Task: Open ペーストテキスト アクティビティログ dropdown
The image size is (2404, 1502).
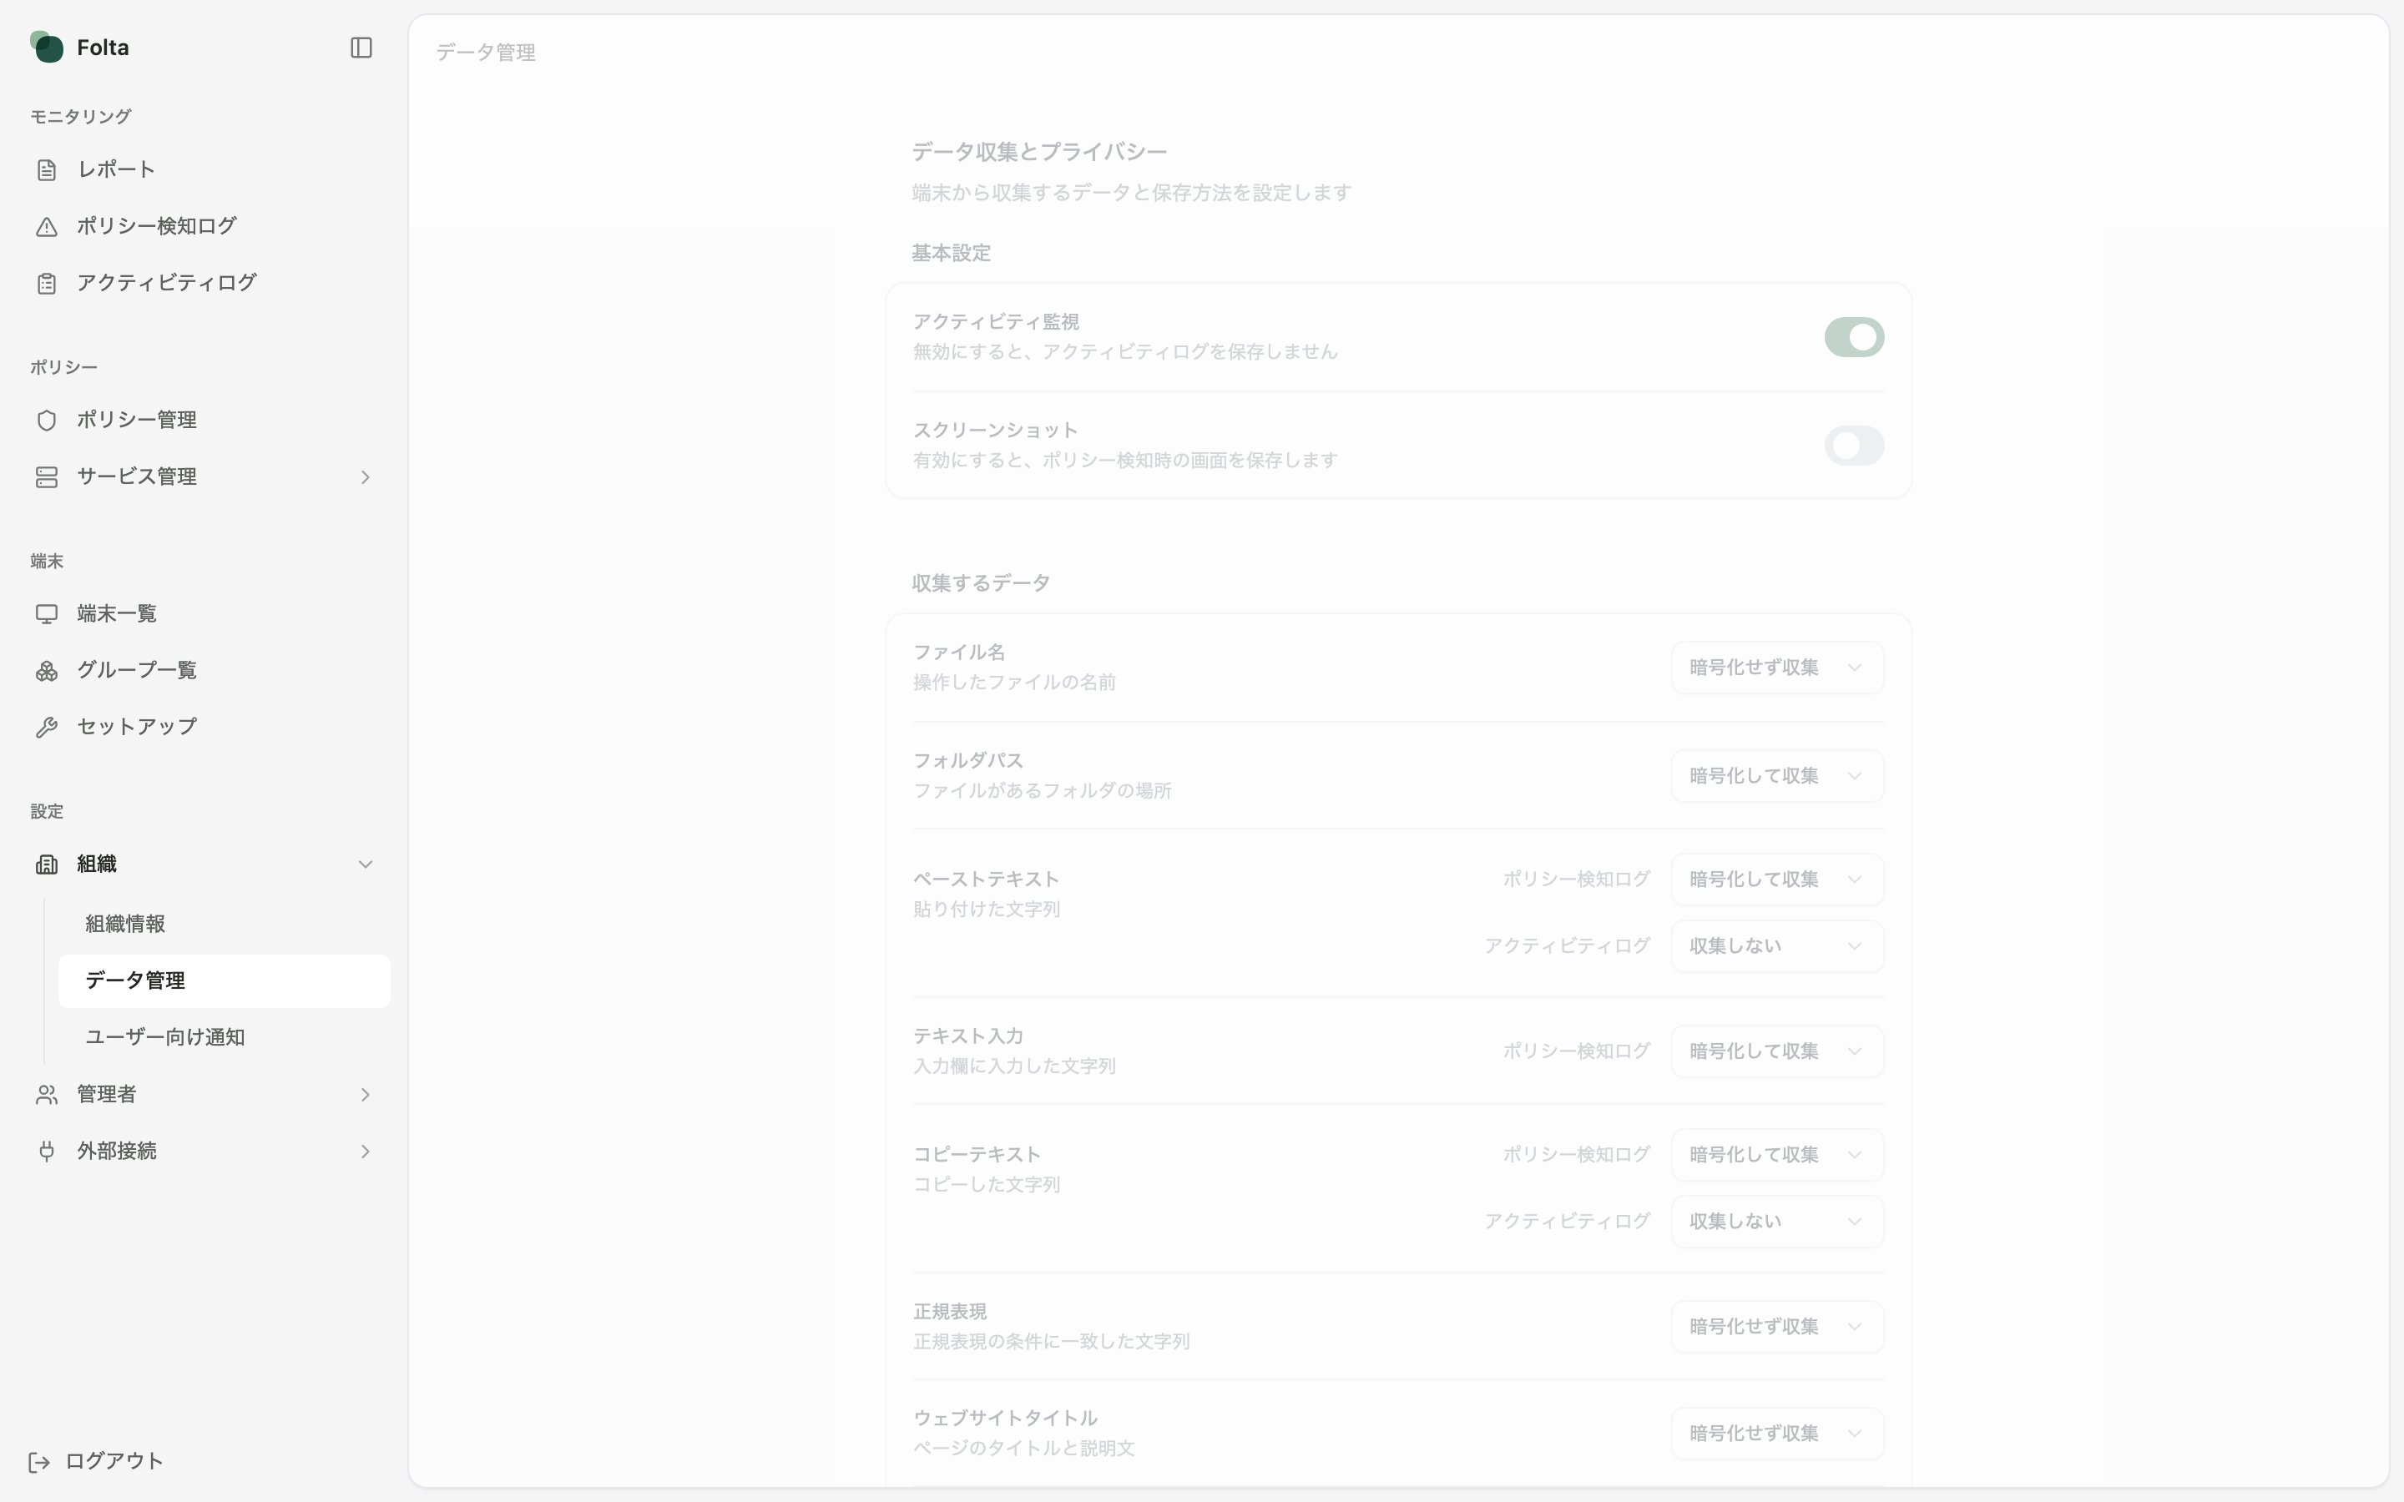Action: click(x=1777, y=945)
